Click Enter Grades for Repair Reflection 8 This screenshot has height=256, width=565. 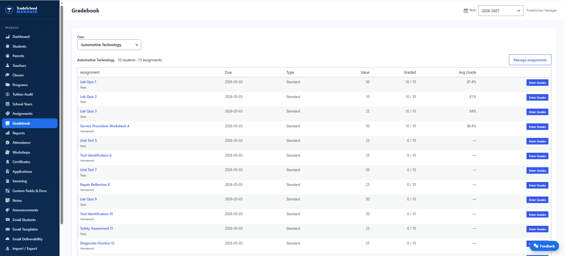pos(537,185)
